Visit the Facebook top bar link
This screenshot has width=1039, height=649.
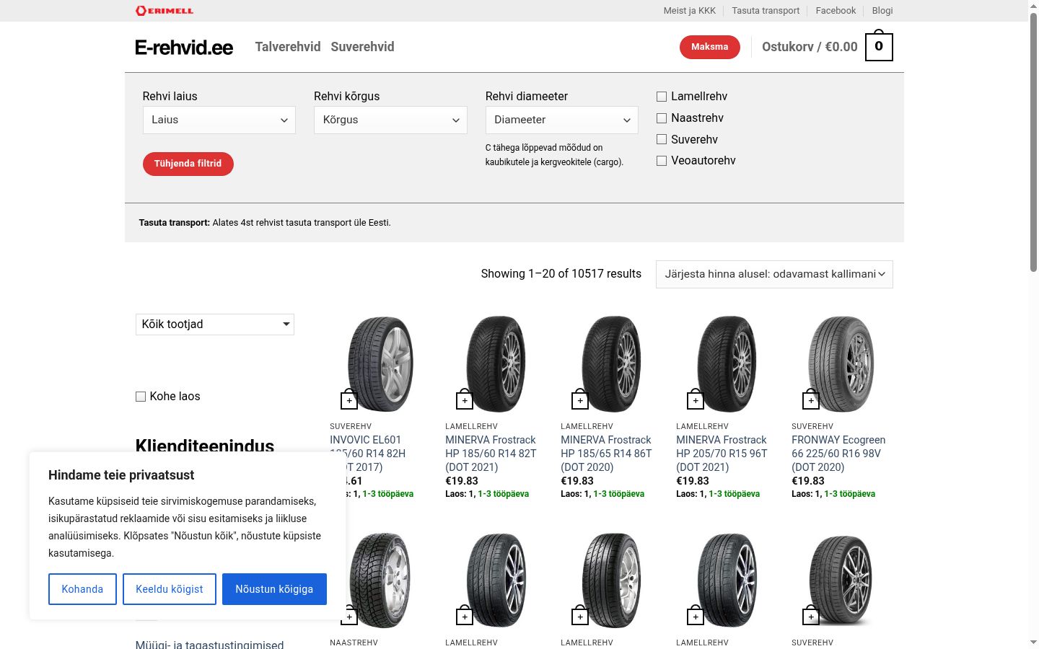pyautogui.click(x=836, y=11)
